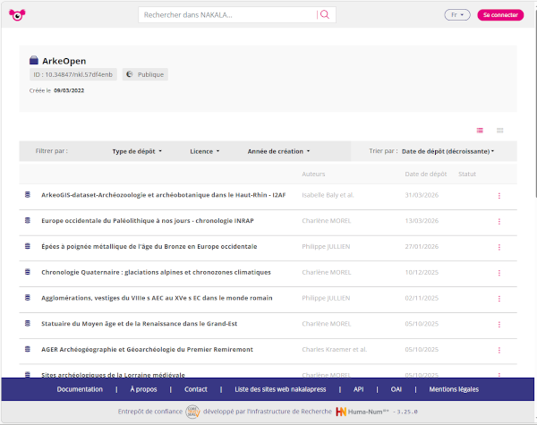Image resolution: width=537 pixels, height=425 pixels.
Task: Open Chronologie Quaternaire dataset title
Action: click(156, 272)
